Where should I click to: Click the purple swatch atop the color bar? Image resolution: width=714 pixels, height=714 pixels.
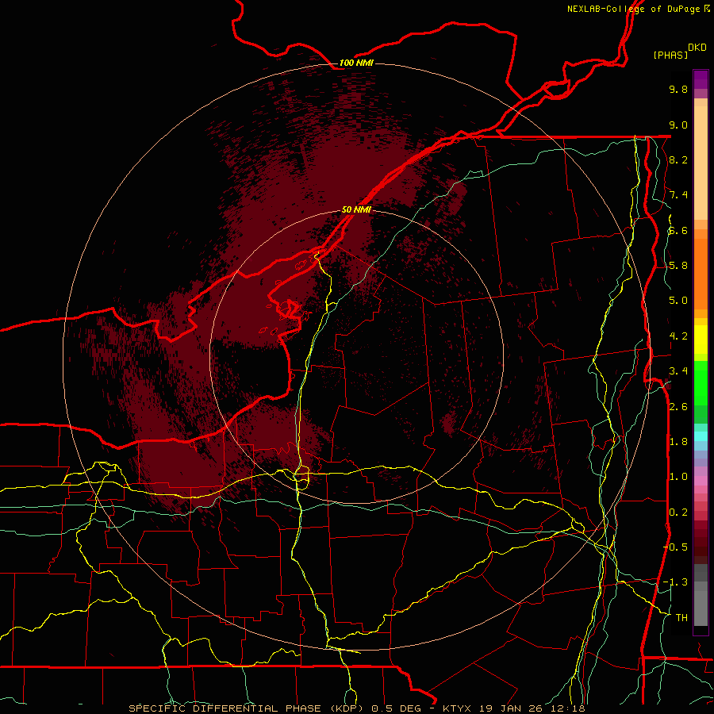[x=701, y=79]
